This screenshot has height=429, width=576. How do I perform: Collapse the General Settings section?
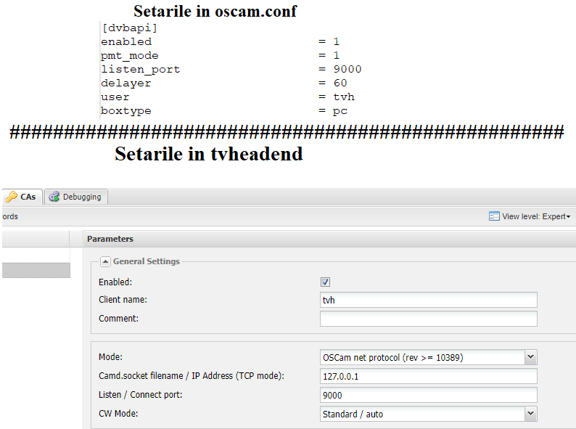pyautogui.click(x=105, y=261)
